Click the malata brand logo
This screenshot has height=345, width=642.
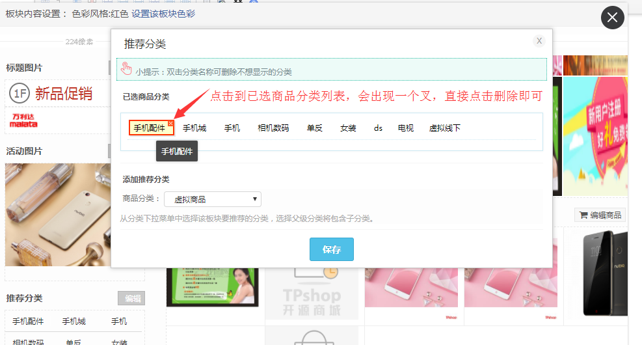point(23,120)
